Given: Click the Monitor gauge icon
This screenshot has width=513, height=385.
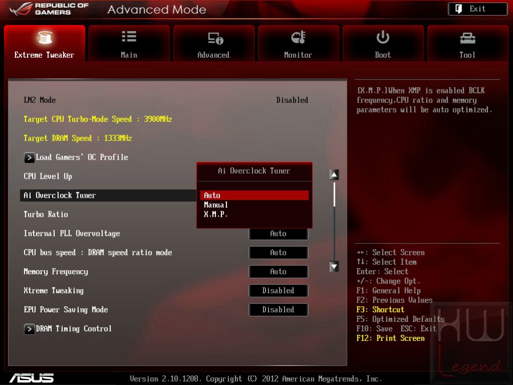Looking at the screenshot, I should pos(298,37).
